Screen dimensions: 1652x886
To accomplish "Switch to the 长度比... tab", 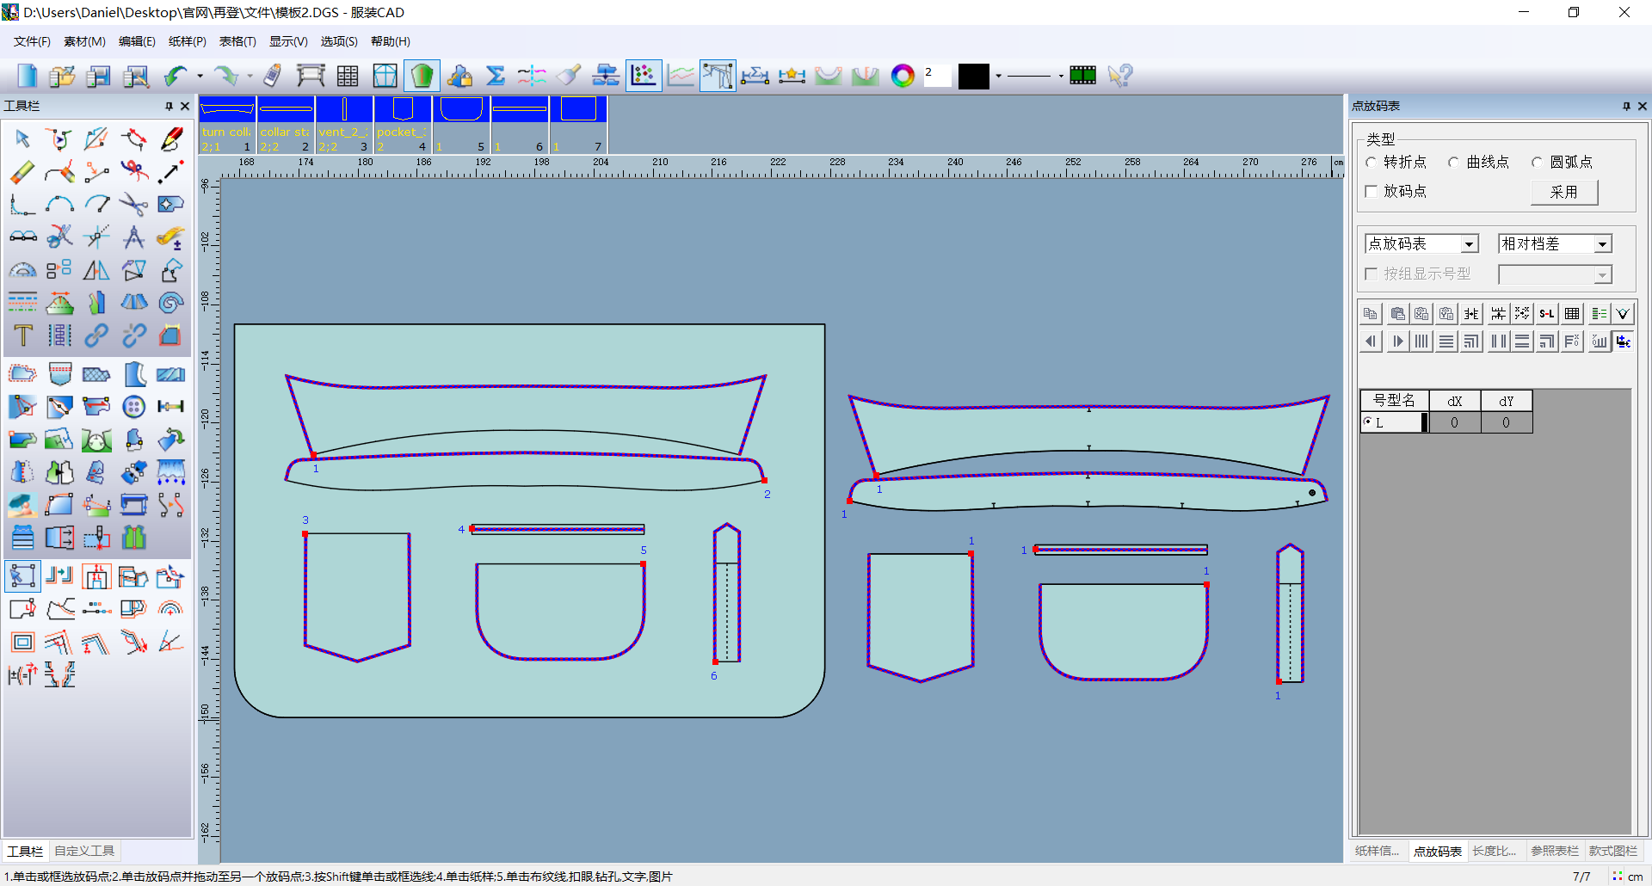I will click(1495, 851).
